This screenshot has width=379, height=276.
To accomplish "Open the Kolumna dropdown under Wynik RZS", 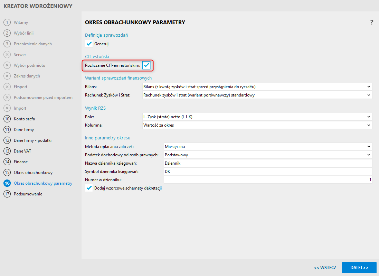I will tap(257, 125).
